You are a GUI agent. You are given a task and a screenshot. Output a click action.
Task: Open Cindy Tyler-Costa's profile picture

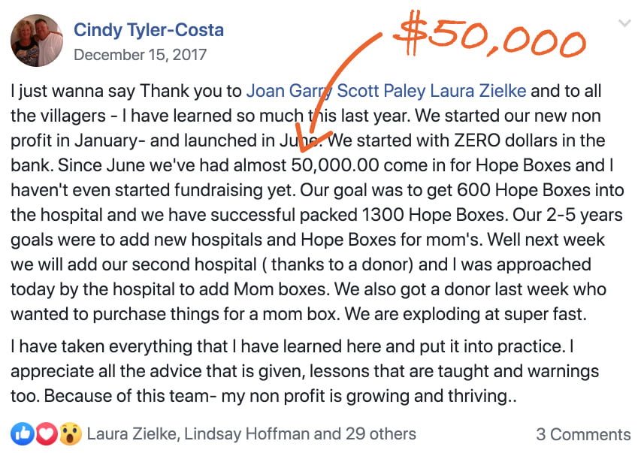(x=37, y=41)
